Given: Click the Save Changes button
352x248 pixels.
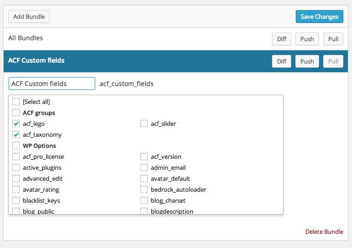Looking at the screenshot, I should pyautogui.click(x=319, y=16).
